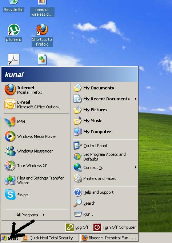Viewport: 172px width, 243px height.
Task: Click the Skype label text
Action: (x=23, y=195)
